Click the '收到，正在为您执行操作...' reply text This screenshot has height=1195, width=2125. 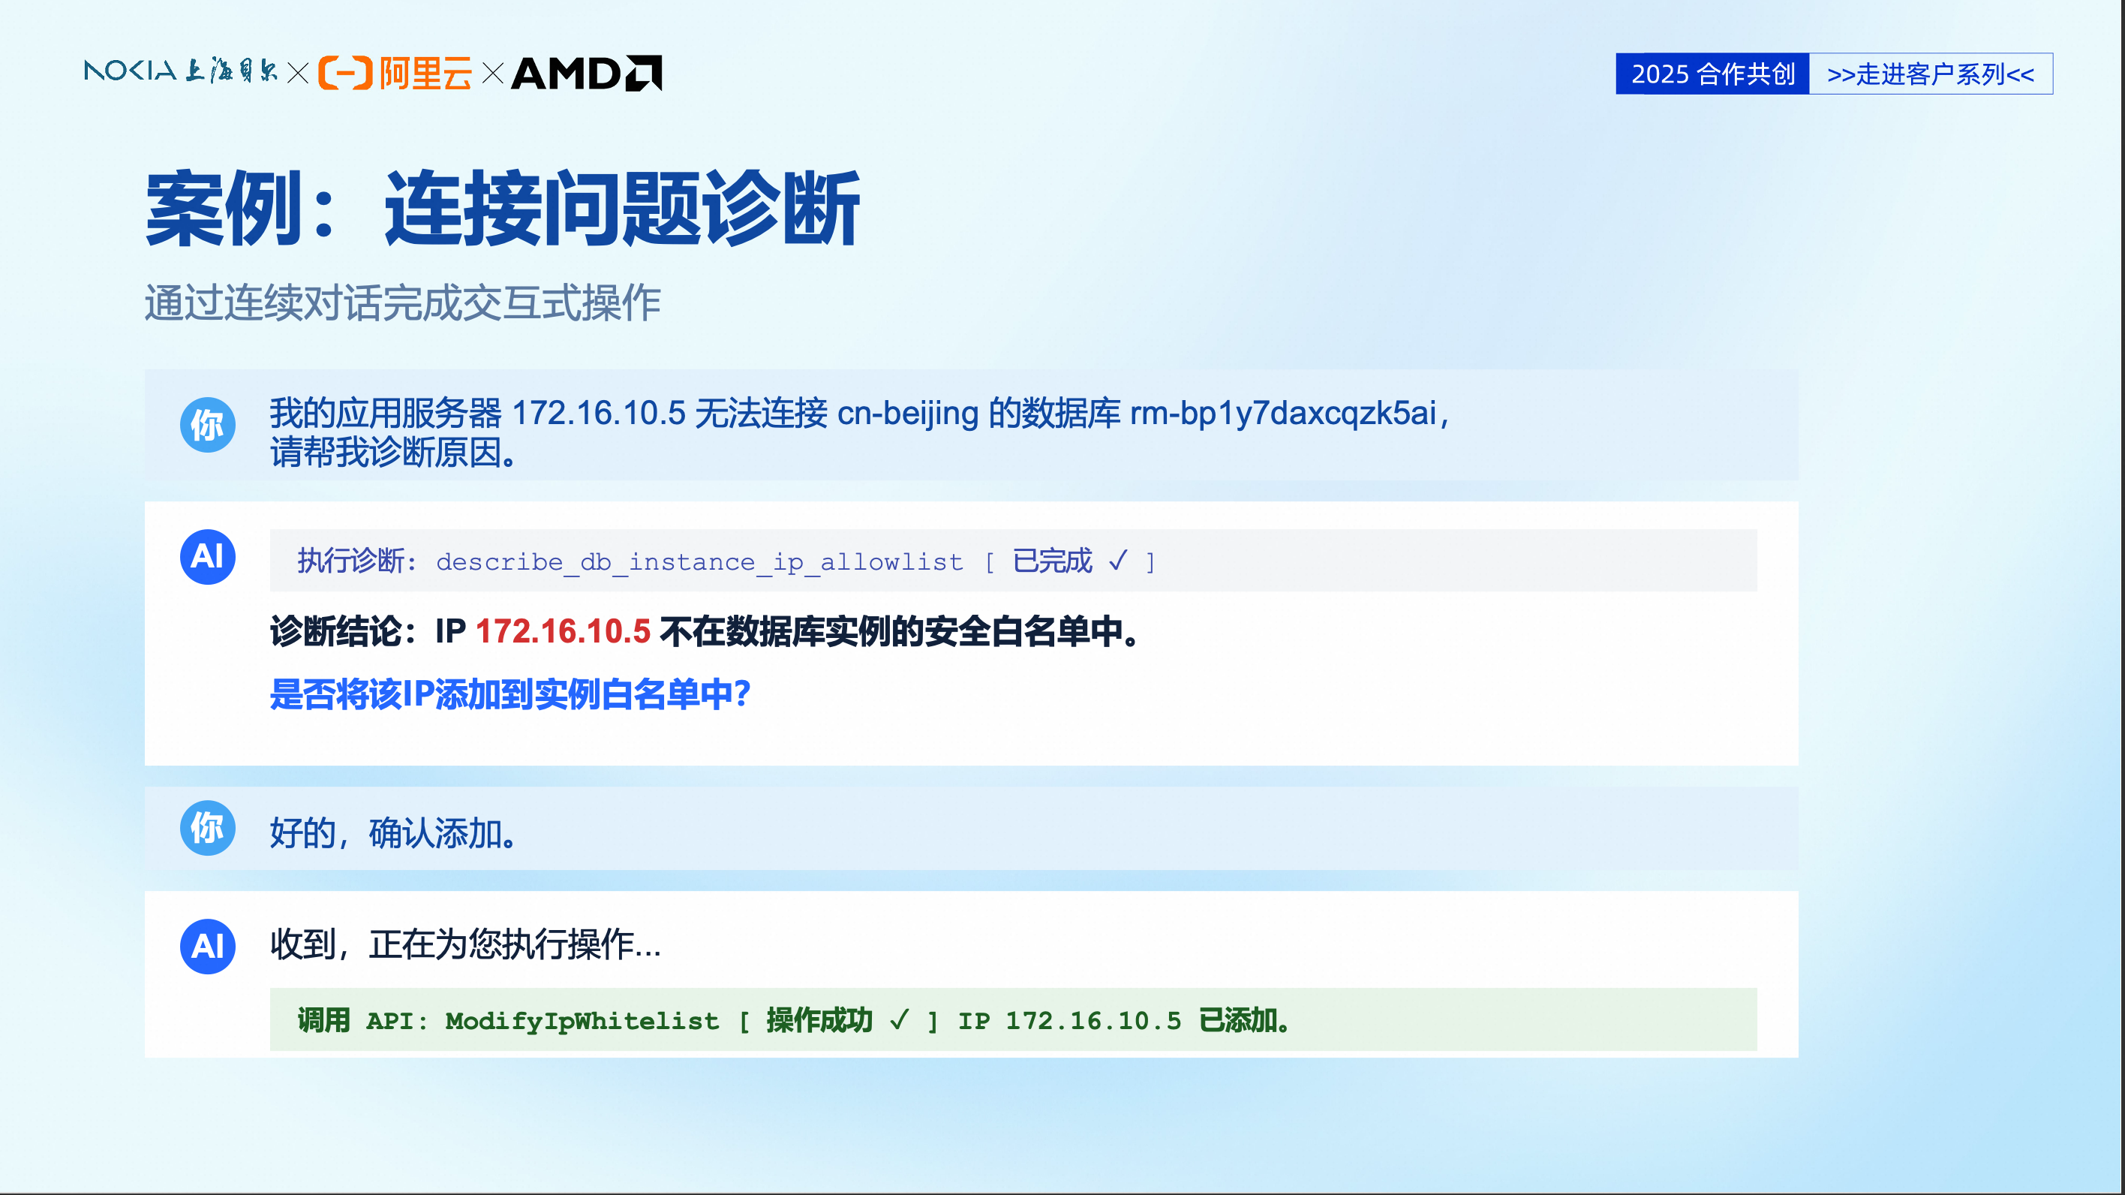click(465, 944)
